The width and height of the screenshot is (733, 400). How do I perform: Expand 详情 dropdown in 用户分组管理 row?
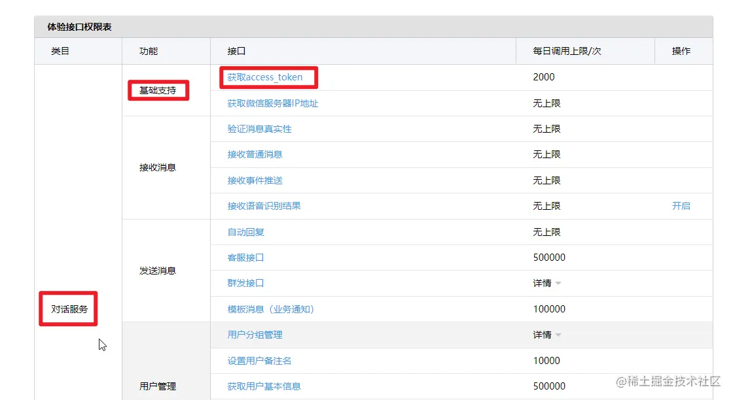point(546,335)
